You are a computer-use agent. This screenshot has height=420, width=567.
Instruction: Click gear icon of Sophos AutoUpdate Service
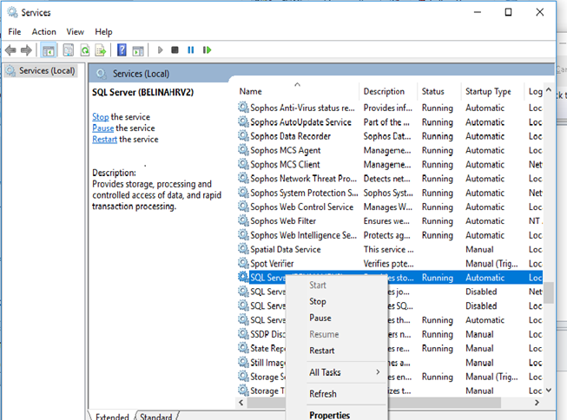click(243, 121)
